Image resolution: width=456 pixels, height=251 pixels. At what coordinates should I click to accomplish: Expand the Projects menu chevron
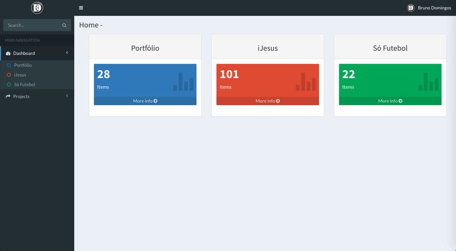(x=67, y=96)
